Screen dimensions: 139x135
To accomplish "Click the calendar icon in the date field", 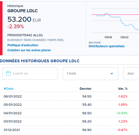I will tap(8, 73).
